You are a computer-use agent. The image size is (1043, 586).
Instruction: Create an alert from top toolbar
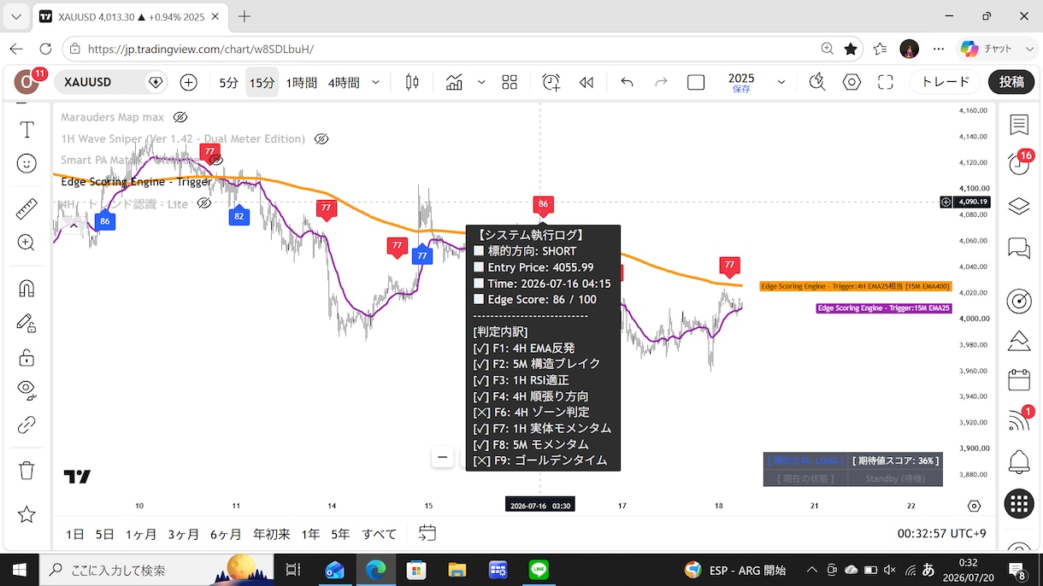pyautogui.click(x=551, y=83)
